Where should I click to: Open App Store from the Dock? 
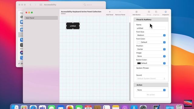134,107
